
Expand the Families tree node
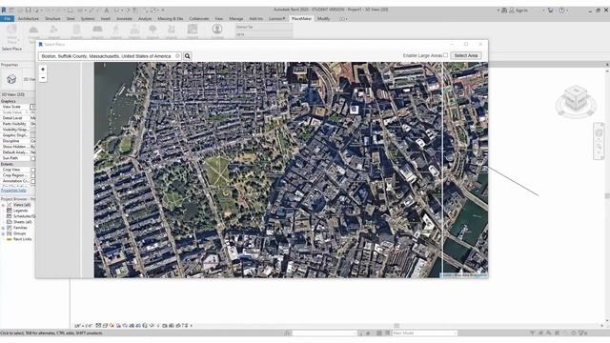click(x=4, y=228)
